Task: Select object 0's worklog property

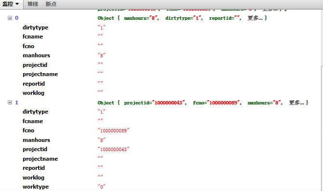Action: tap(33, 93)
